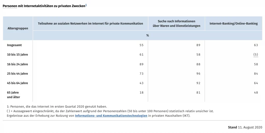Click the 'Internet-Banking/Online-Banking' column header

tap(233, 23)
